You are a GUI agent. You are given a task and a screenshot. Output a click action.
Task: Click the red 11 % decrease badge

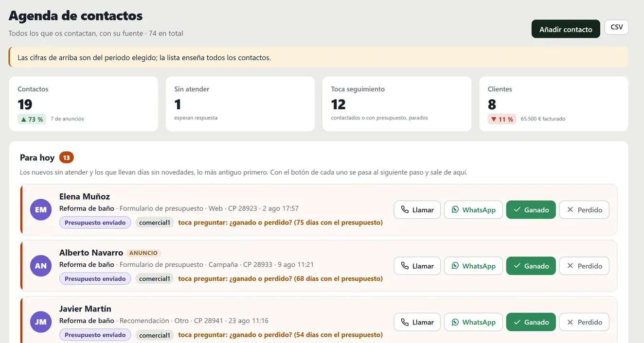point(502,119)
